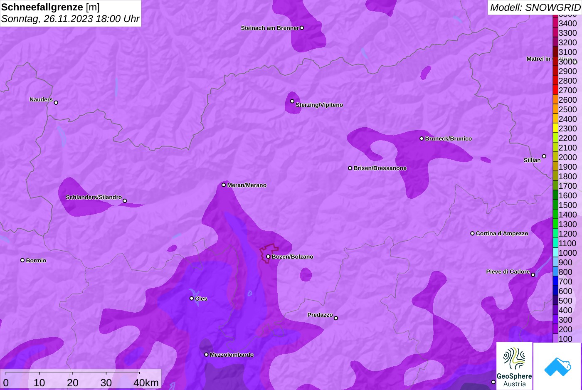Click the Predazzo label text
Viewport: 582px width, 390px height.
320,315
